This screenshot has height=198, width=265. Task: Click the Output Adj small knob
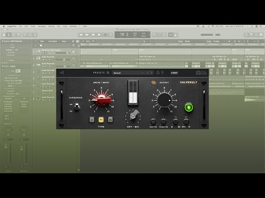point(163,122)
